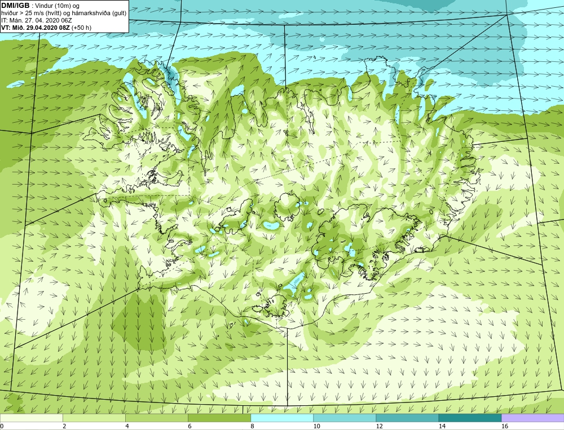This screenshot has height=430, width=564.
Task: Click the legend scale label '10'
Action: pyautogui.click(x=316, y=427)
